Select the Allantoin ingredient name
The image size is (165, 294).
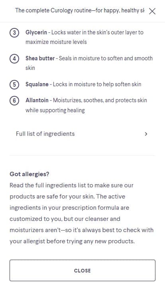(x=37, y=100)
